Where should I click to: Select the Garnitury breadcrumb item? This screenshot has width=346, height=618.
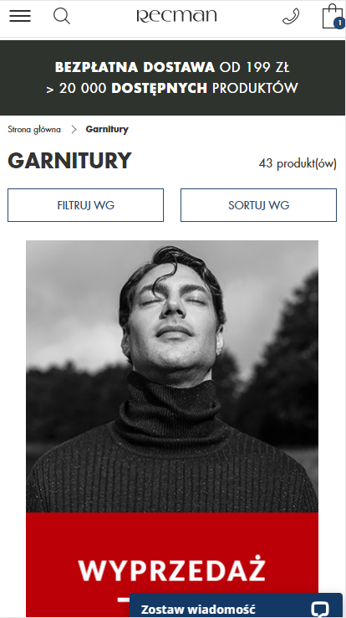point(107,129)
